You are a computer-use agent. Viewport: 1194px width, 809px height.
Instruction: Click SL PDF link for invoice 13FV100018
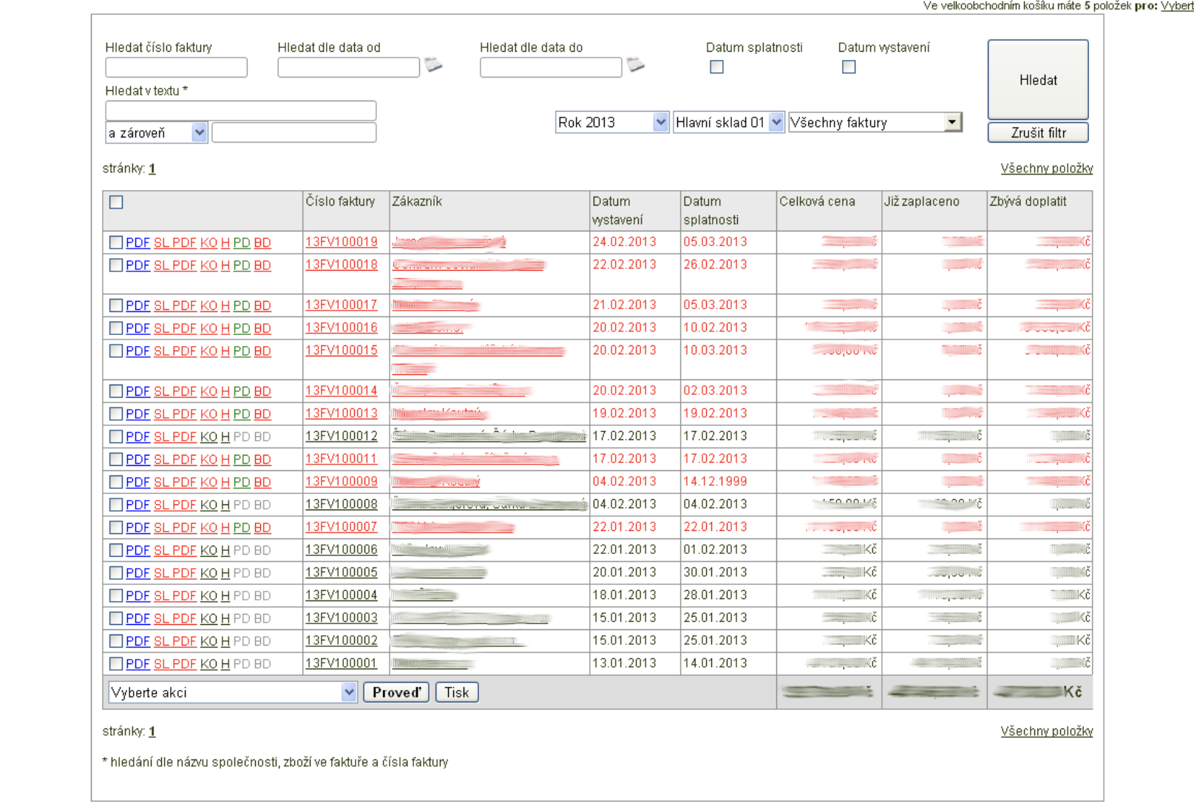point(174,265)
